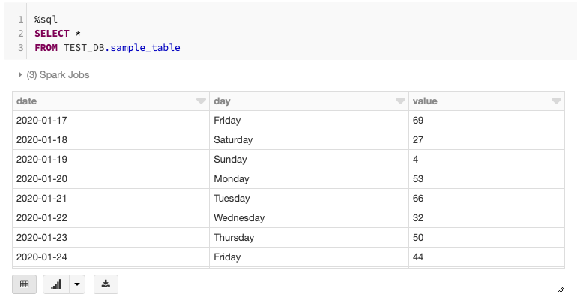Open the day column sort arrow

pos(399,101)
